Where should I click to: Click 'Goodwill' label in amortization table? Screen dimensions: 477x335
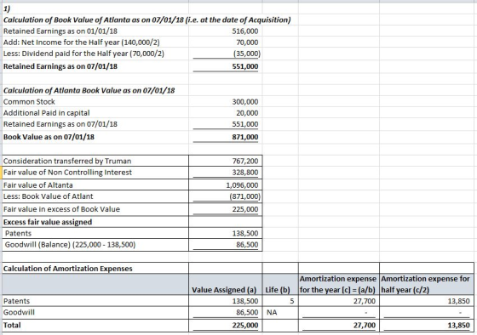tap(19, 312)
